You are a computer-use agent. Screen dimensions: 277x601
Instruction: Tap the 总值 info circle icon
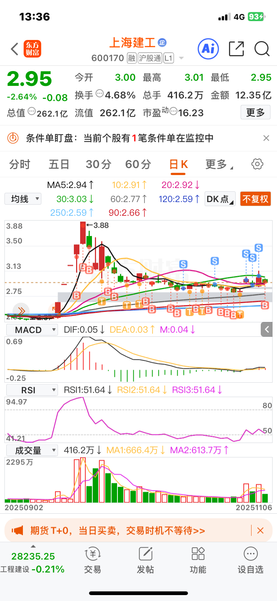pos(31,111)
